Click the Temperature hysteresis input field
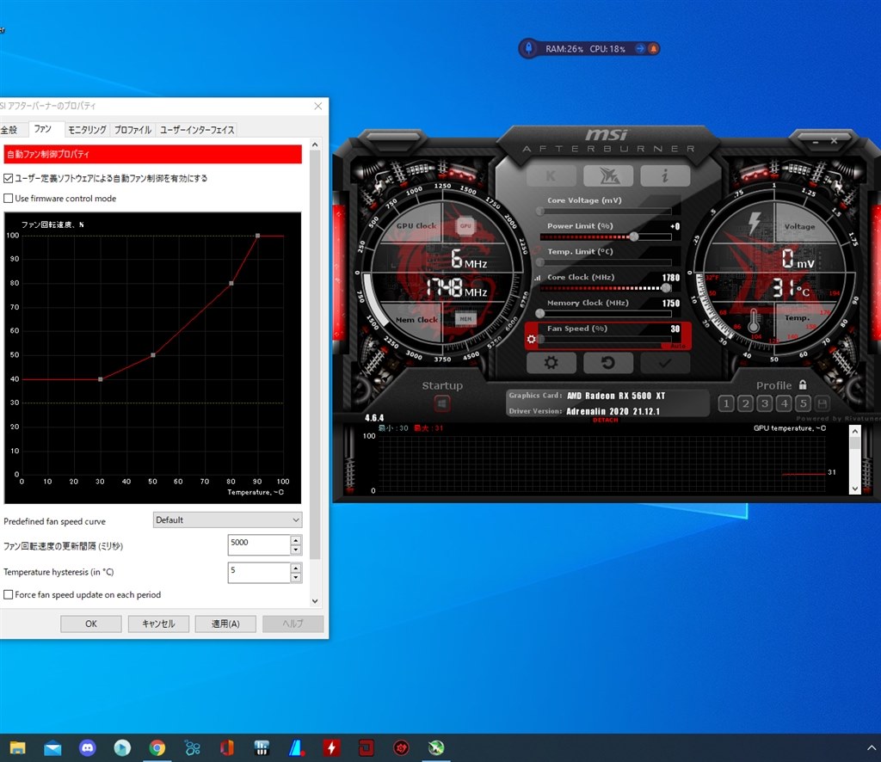This screenshot has width=881, height=762. pos(259,572)
